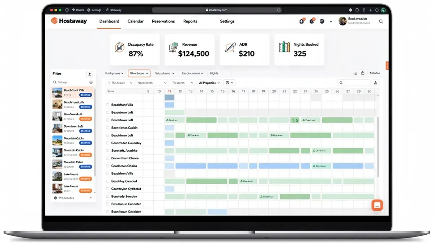The height and width of the screenshot is (243, 434).
Task: Open the Reservations tab
Action: coord(163,21)
